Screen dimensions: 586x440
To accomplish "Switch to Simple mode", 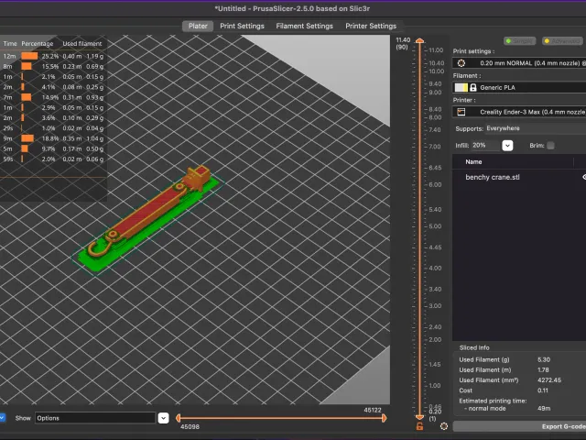I will [519, 40].
